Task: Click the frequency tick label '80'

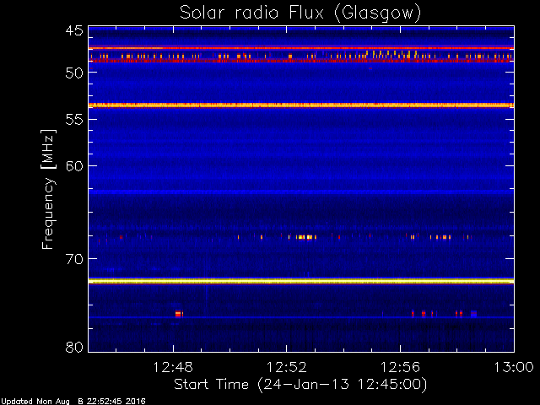Action: (x=74, y=347)
